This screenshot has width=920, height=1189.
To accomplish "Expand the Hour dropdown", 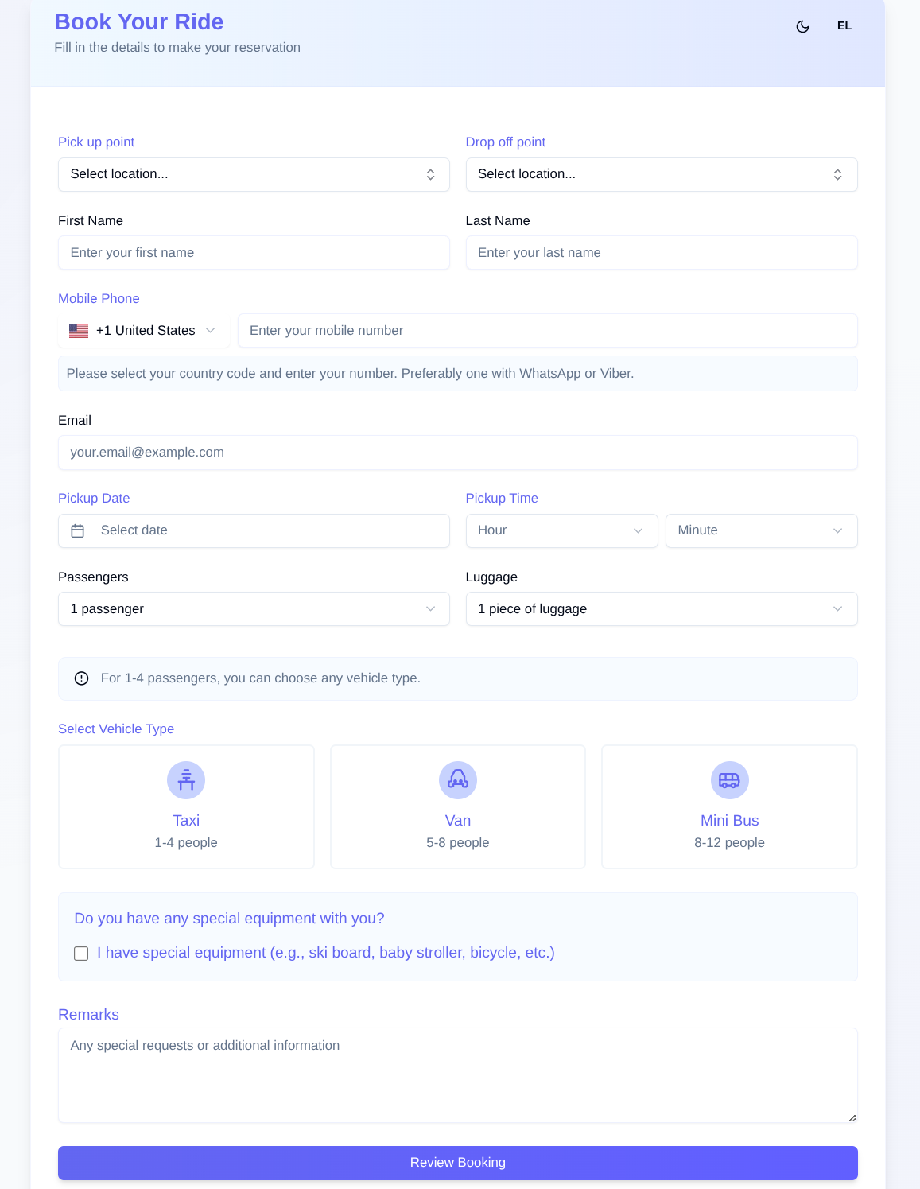I will [x=561, y=530].
